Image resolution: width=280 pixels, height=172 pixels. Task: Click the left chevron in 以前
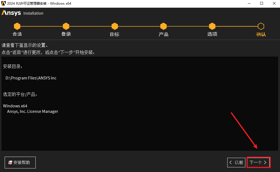231,162
